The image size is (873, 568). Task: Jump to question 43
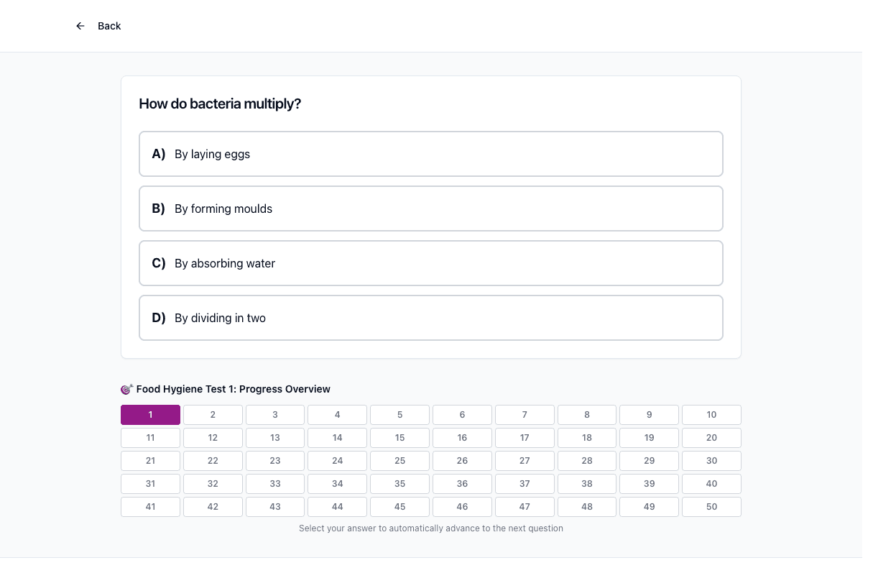tap(275, 507)
